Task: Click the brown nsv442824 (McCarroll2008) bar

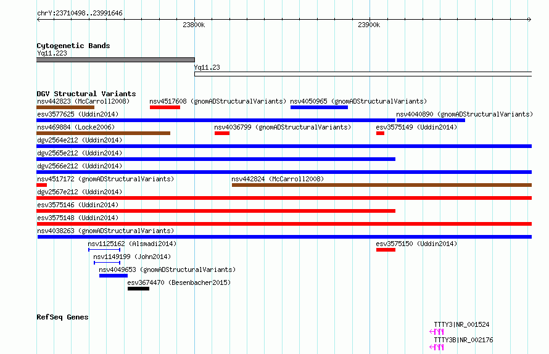Action: point(382,185)
